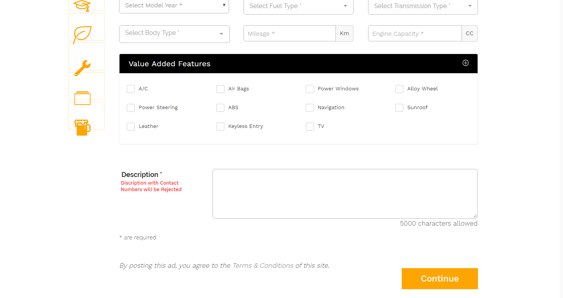
Task: Collapse the Value Added Features header bar
Action: (x=298, y=64)
